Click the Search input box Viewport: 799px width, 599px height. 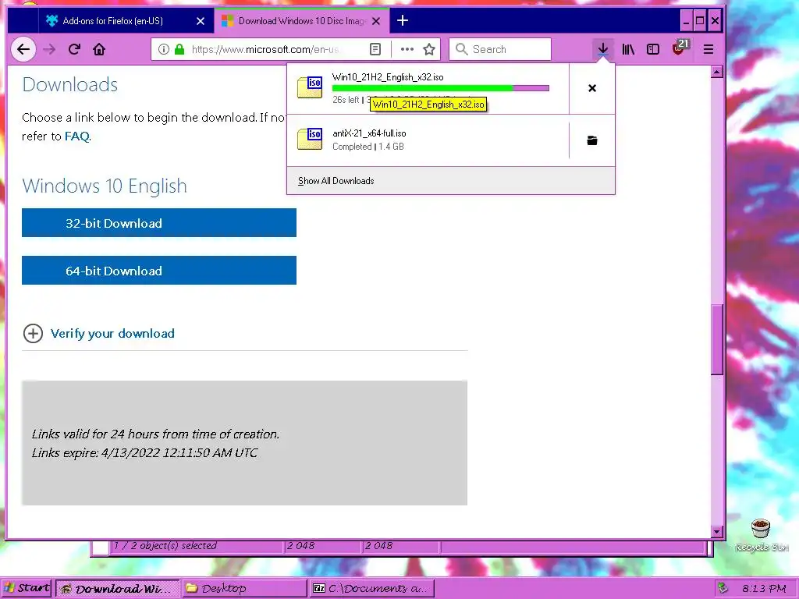(x=500, y=49)
